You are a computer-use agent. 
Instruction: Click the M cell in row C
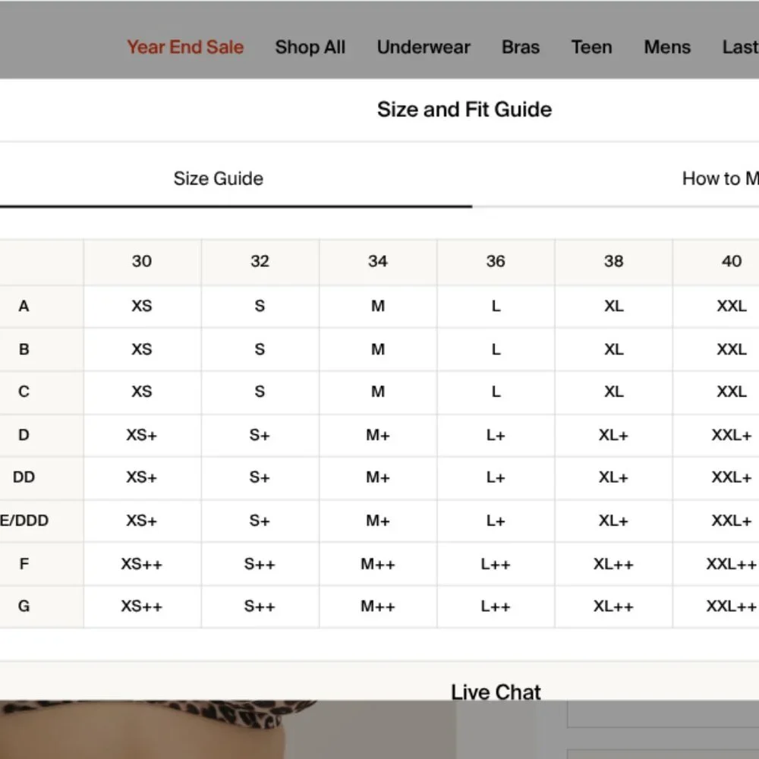pyautogui.click(x=378, y=391)
